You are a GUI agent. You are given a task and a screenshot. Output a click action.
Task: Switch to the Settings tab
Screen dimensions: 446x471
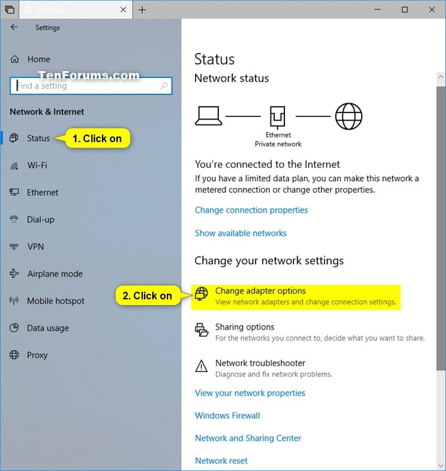tap(75, 10)
